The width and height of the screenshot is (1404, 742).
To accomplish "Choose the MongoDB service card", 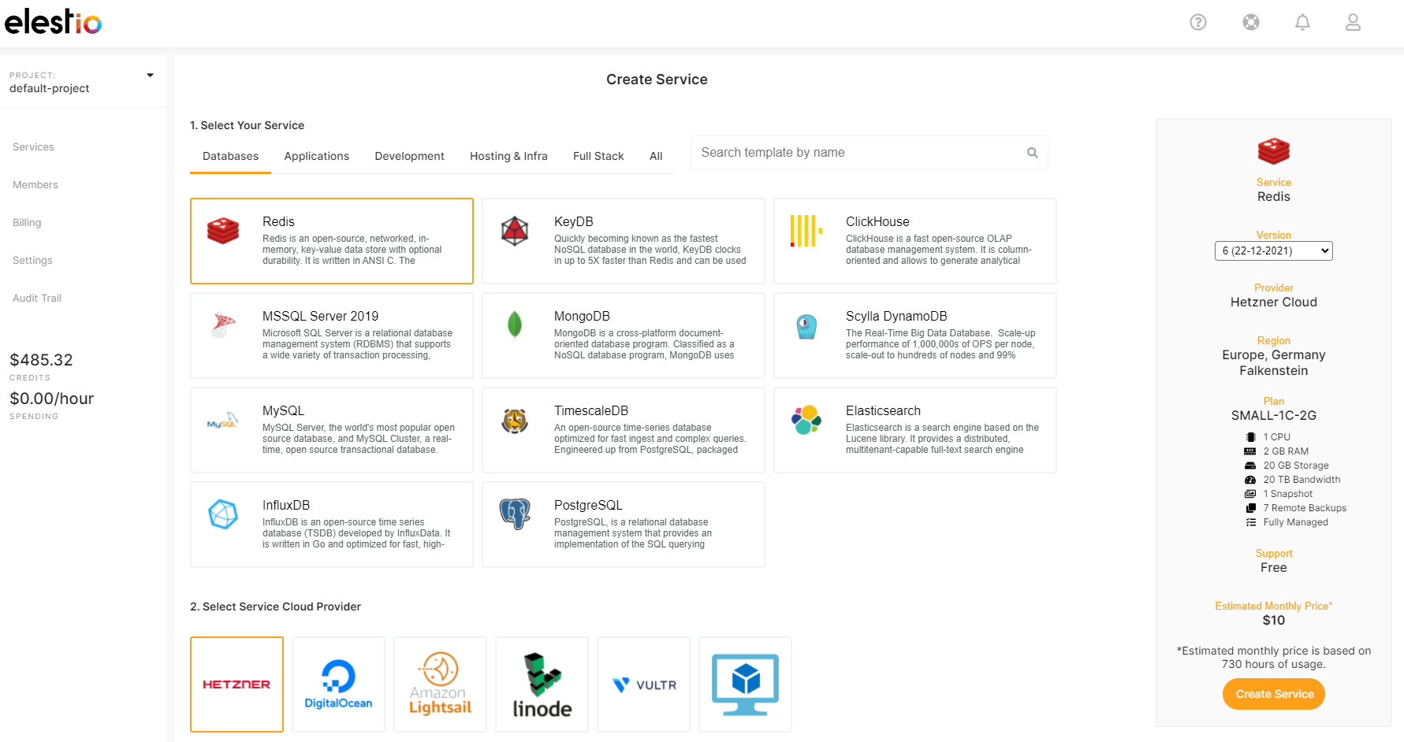I will pyautogui.click(x=623, y=336).
